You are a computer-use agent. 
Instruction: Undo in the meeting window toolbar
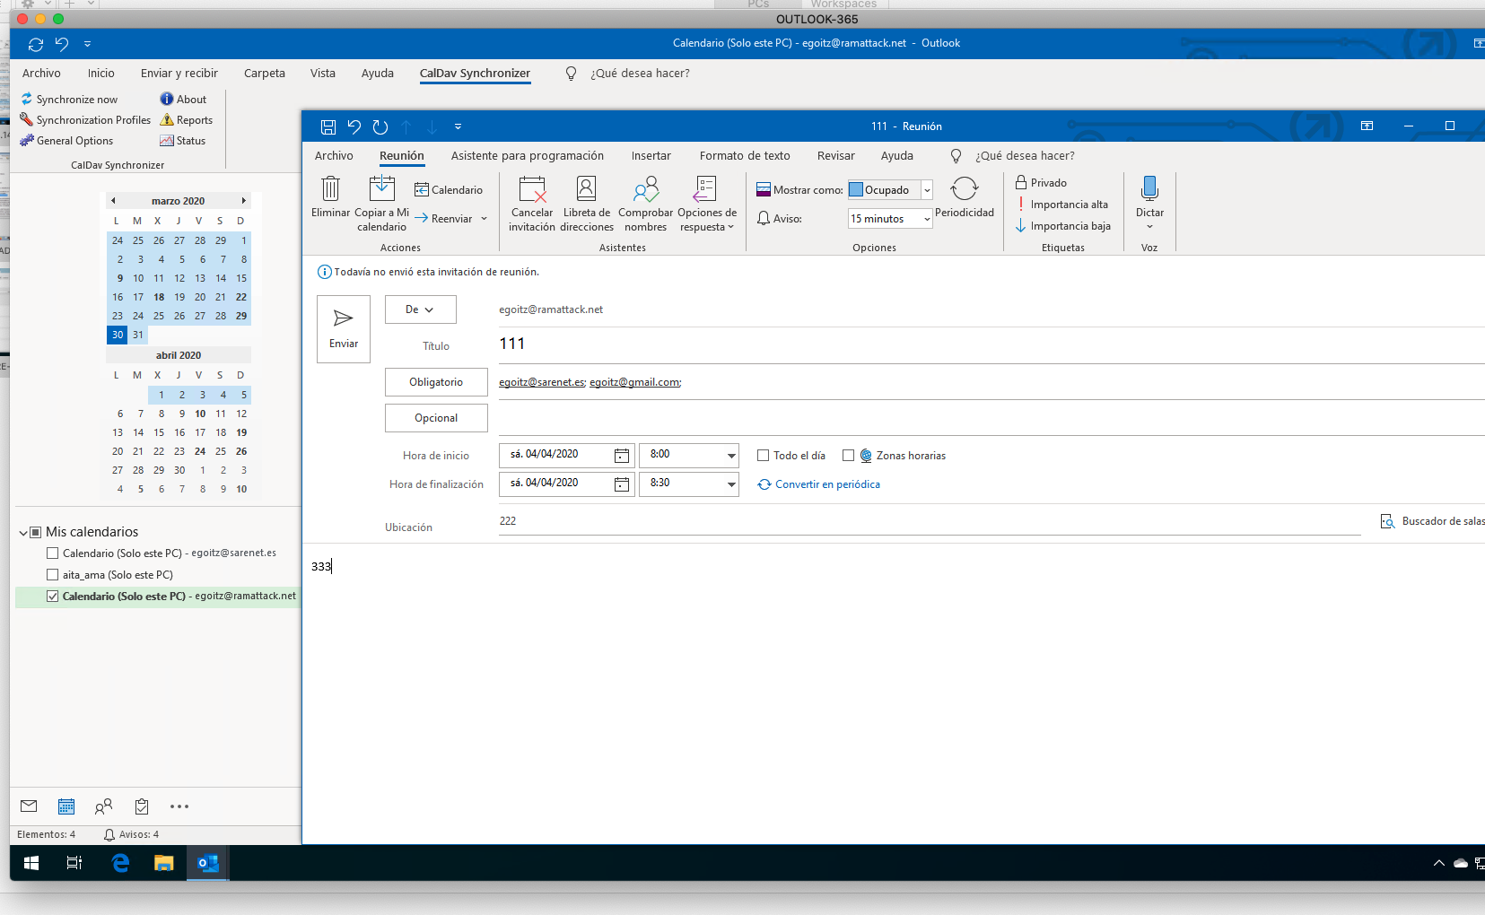(x=354, y=126)
